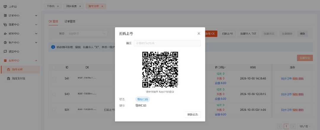Click the 时间 column header
Screen dimensions: 320x130
253,67
